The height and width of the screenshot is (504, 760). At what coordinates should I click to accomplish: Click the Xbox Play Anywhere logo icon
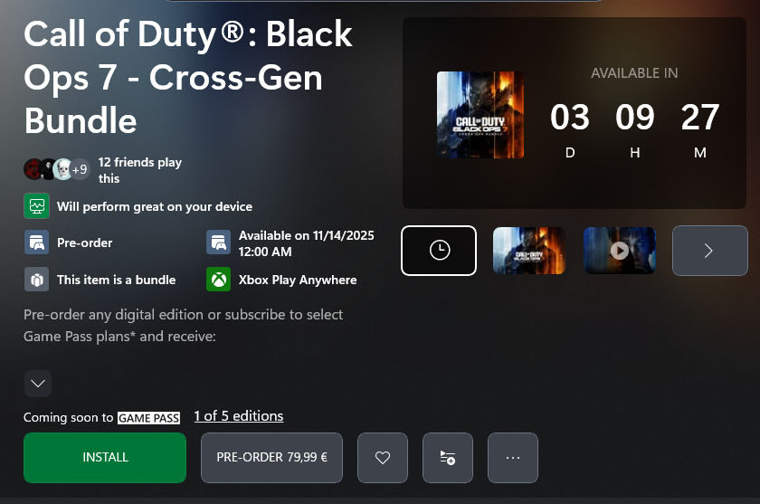pos(219,279)
